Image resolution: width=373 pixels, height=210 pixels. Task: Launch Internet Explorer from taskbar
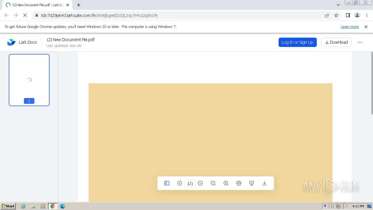click(x=23, y=206)
